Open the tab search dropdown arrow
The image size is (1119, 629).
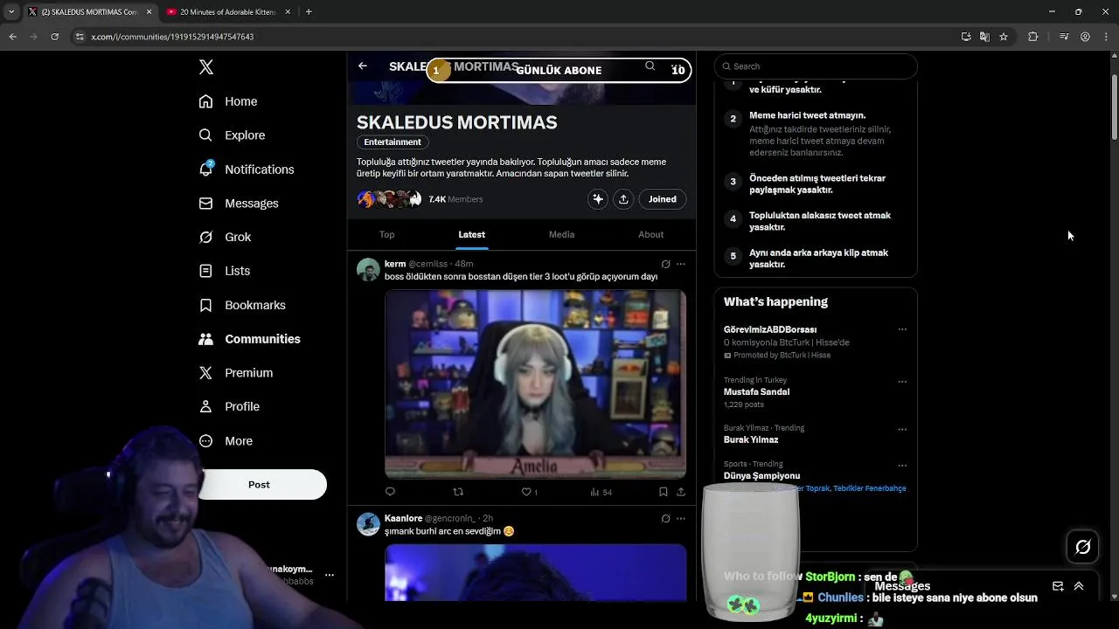11,12
